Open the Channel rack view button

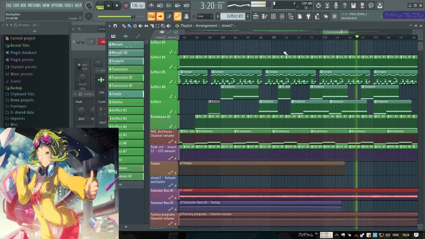click(x=273, y=16)
